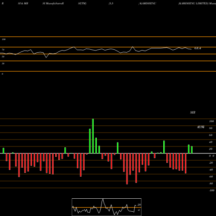The height and width of the screenshot is (216, 216).
Task: Click the 80 label on the MR axis
Action: tap(211, 128)
